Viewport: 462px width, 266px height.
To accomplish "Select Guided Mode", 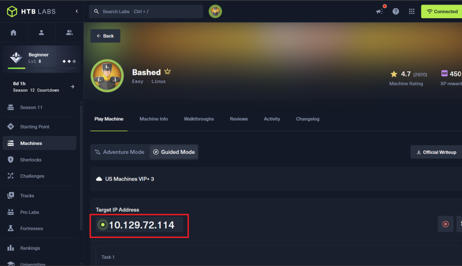I will 174,152.
